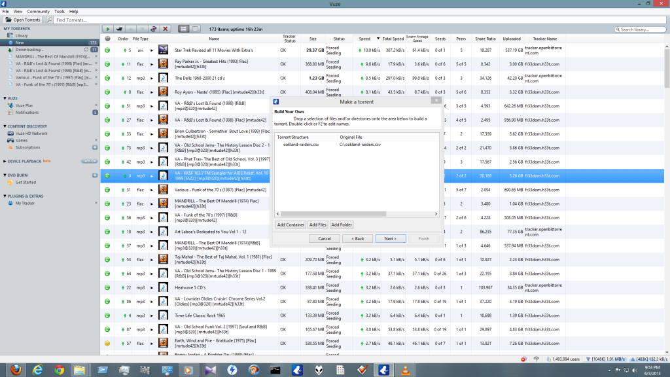670x377 pixels.
Task: Click the Vuze Plus icon in the sidebar
Action: point(10,105)
